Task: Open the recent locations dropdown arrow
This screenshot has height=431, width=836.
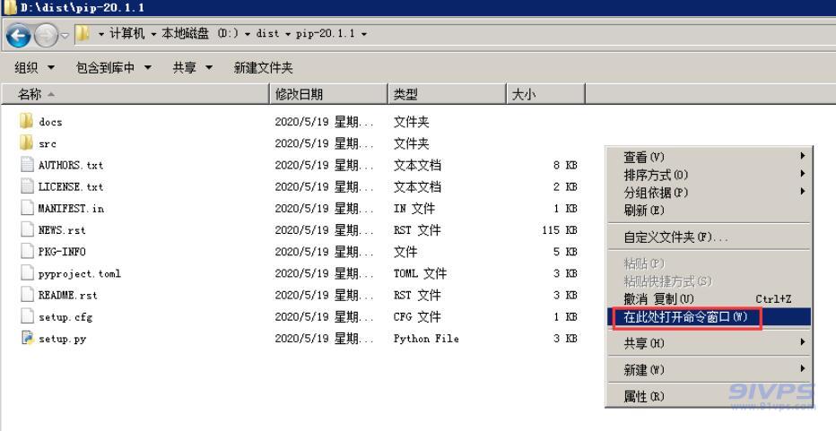Action: pyautogui.click(x=65, y=36)
